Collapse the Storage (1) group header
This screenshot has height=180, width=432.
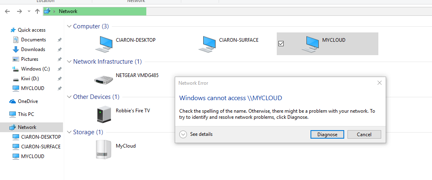(x=68, y=132)
